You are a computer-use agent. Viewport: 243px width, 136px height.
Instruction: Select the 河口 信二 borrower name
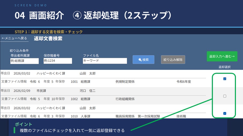click(x=87, y=91)
